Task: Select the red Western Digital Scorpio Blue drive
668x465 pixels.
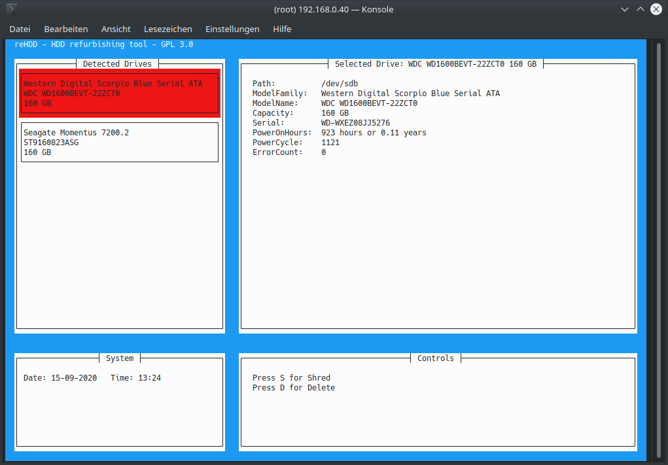Action: coord(120,94)
